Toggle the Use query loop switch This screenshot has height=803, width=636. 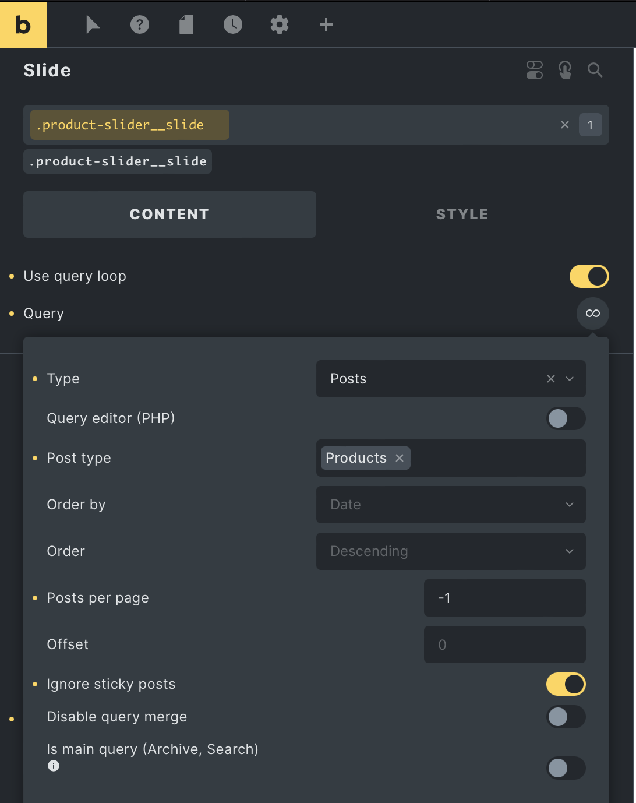pos(589,276)
